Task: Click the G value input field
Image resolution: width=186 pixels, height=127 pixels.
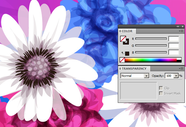Action: coord(174,46)
